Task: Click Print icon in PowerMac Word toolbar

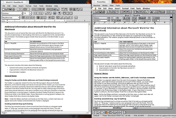Action: [x=103, y=12]
